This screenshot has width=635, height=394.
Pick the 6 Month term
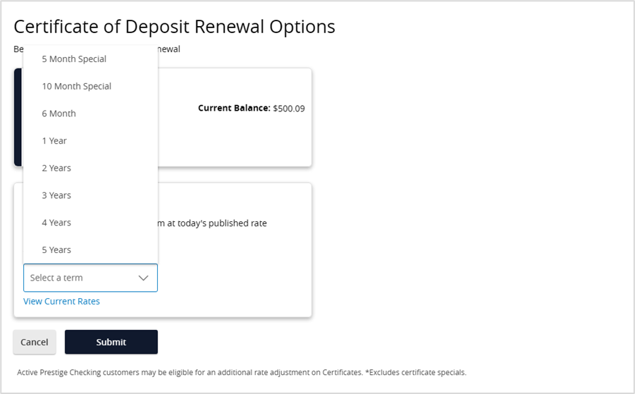(58, 113)
